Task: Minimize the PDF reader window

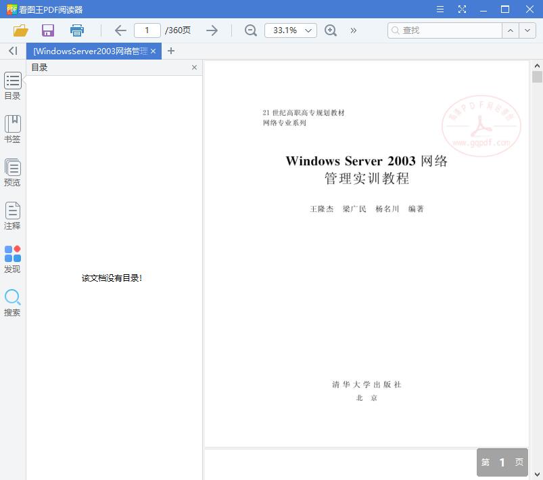Action: pyautogui.click(x=483, y=9)
